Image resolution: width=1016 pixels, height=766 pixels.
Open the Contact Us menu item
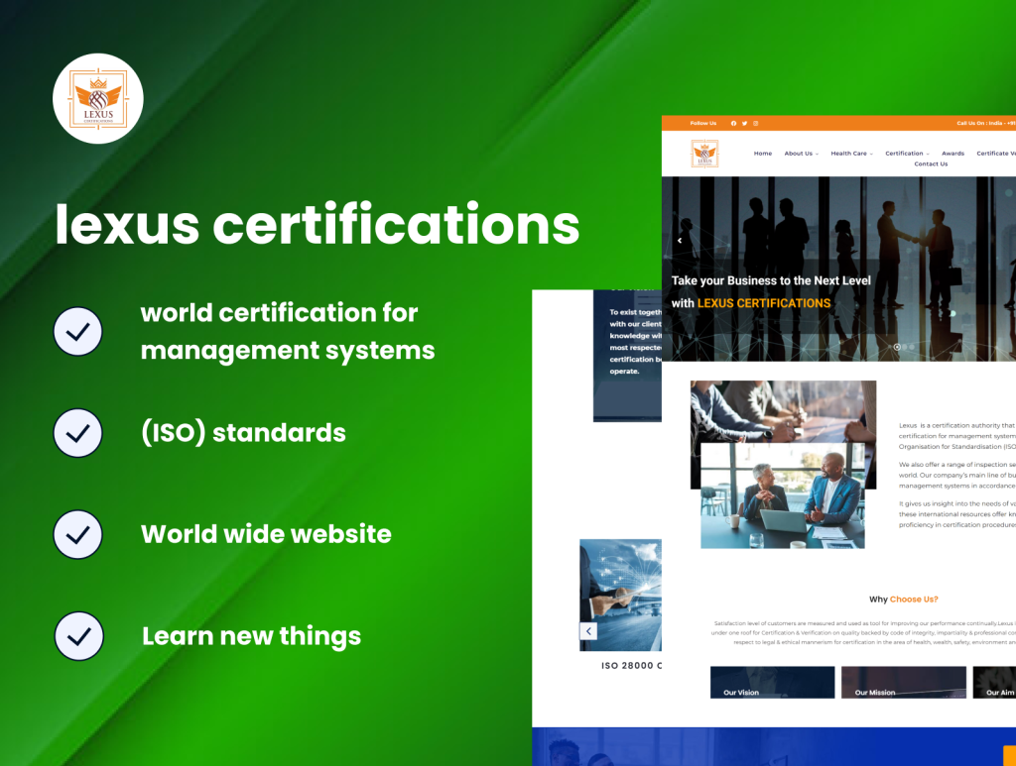pyautogui.click(x=931, y=164)
